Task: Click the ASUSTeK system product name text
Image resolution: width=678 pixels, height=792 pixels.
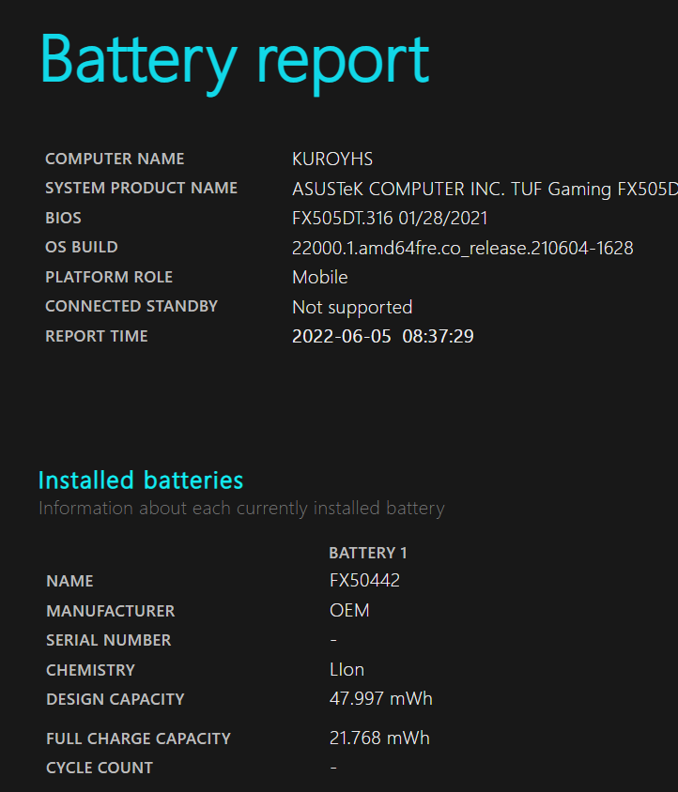Action: tap(484, 189)
